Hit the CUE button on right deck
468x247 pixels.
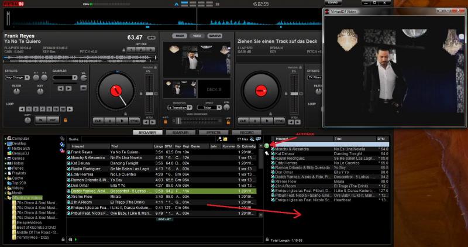243,121
